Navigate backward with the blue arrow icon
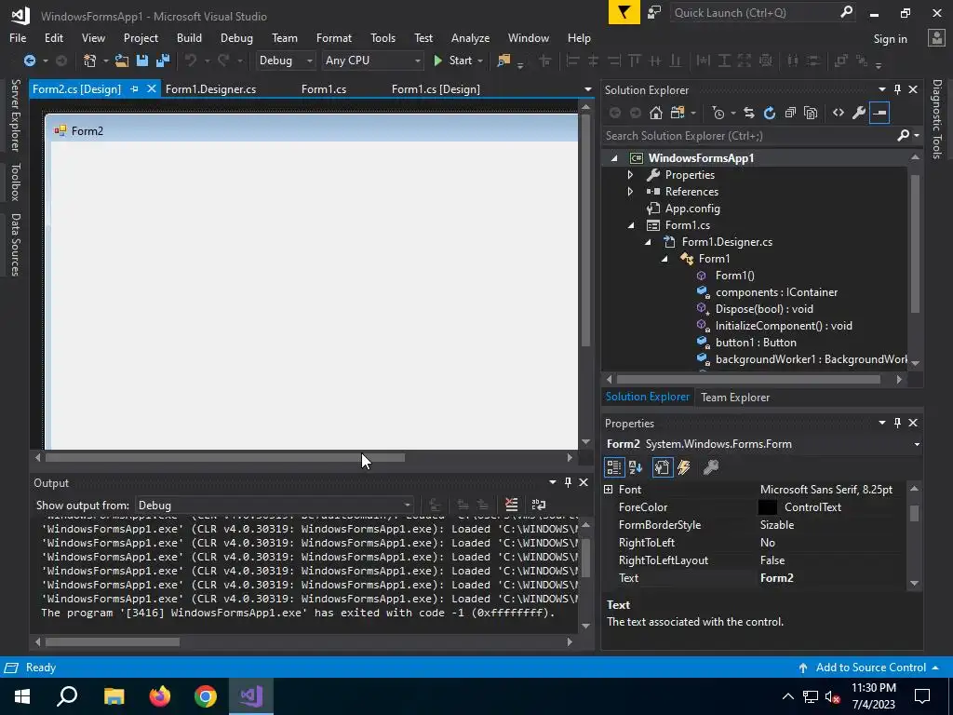 (29, 61)
